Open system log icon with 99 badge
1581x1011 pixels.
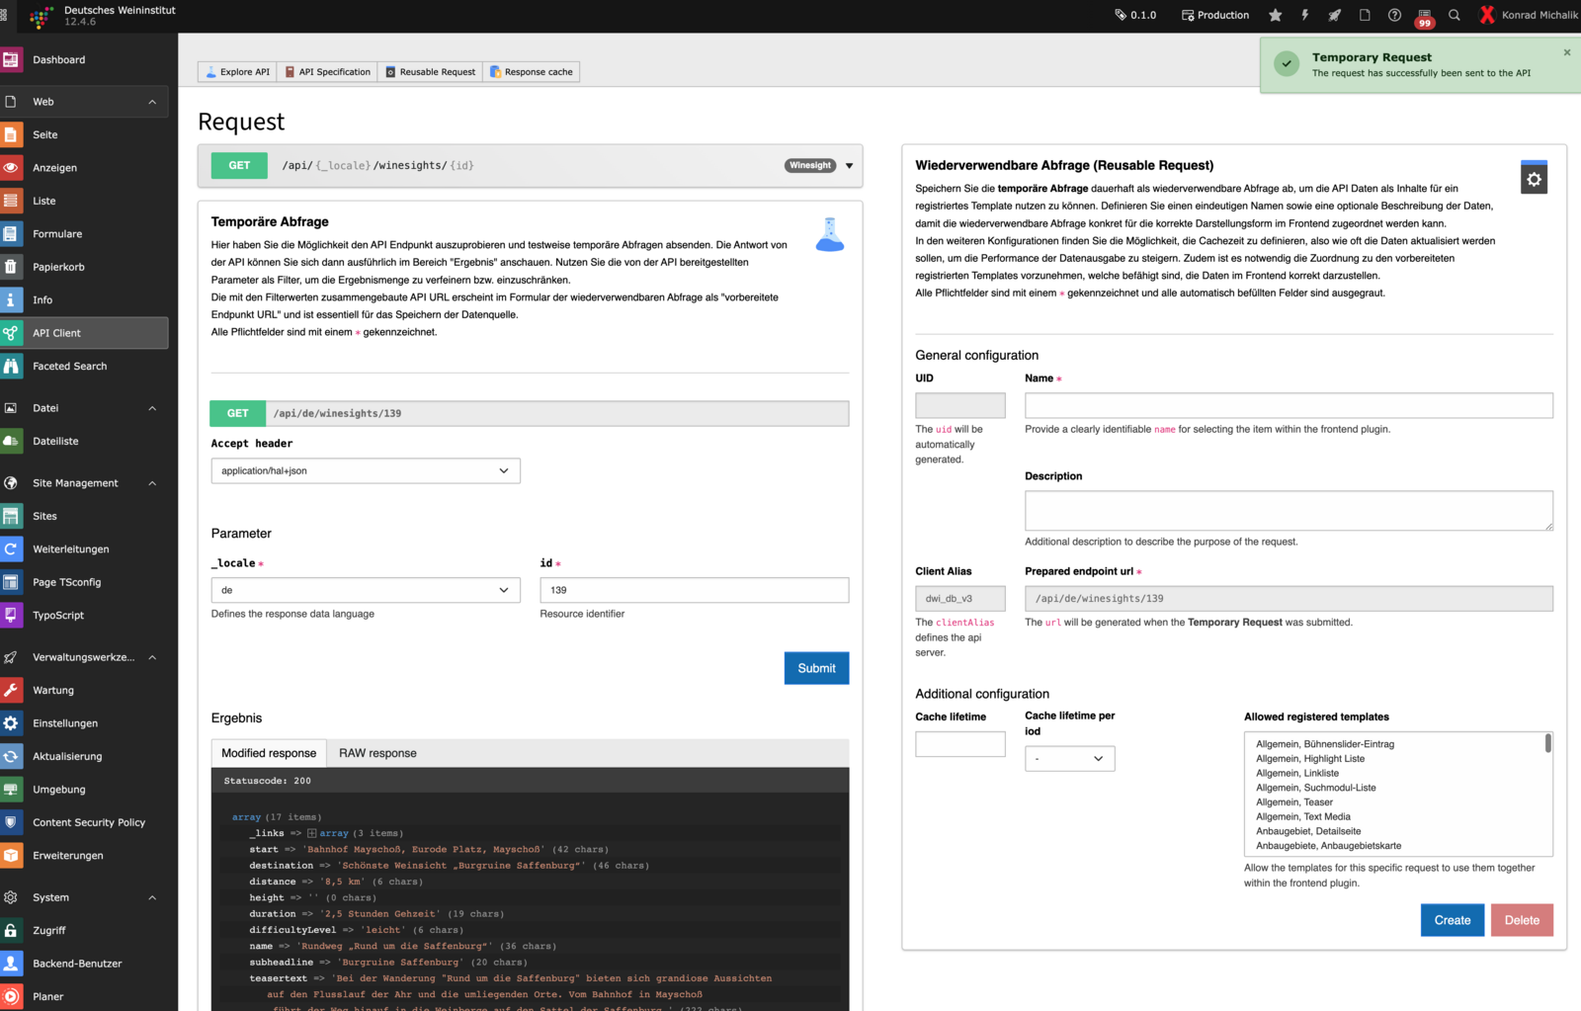1424,16
